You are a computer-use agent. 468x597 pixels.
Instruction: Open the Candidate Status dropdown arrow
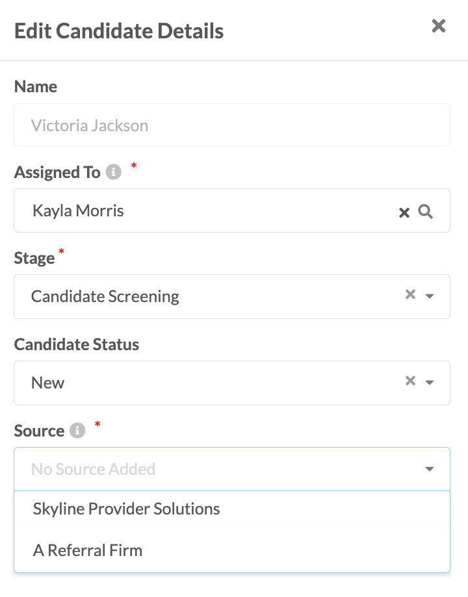[x=430, y=383]
